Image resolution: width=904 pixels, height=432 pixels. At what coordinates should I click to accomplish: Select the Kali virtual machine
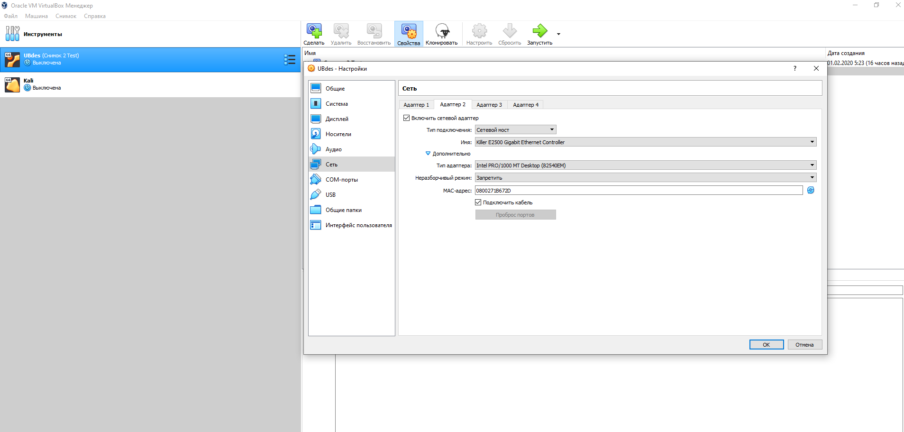(150, 84)
